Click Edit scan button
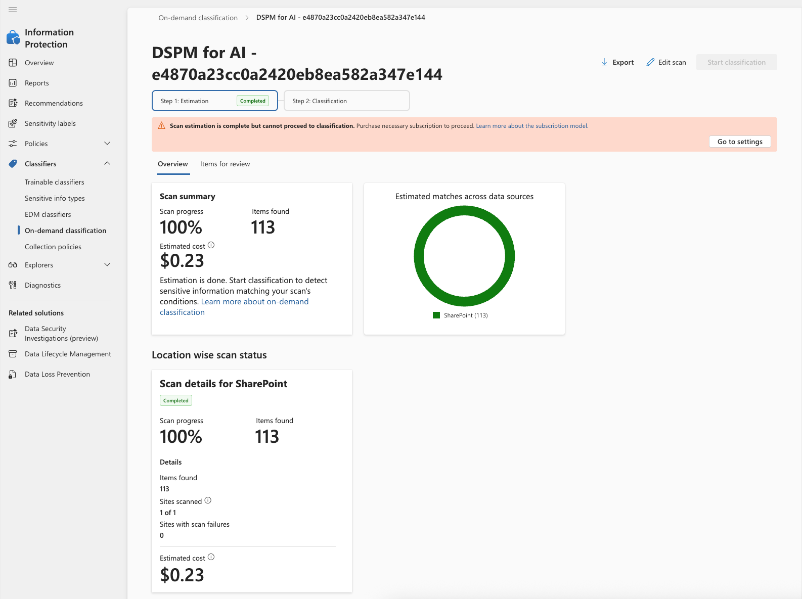Viewport: 802px width, 599px height. [666, 62]
